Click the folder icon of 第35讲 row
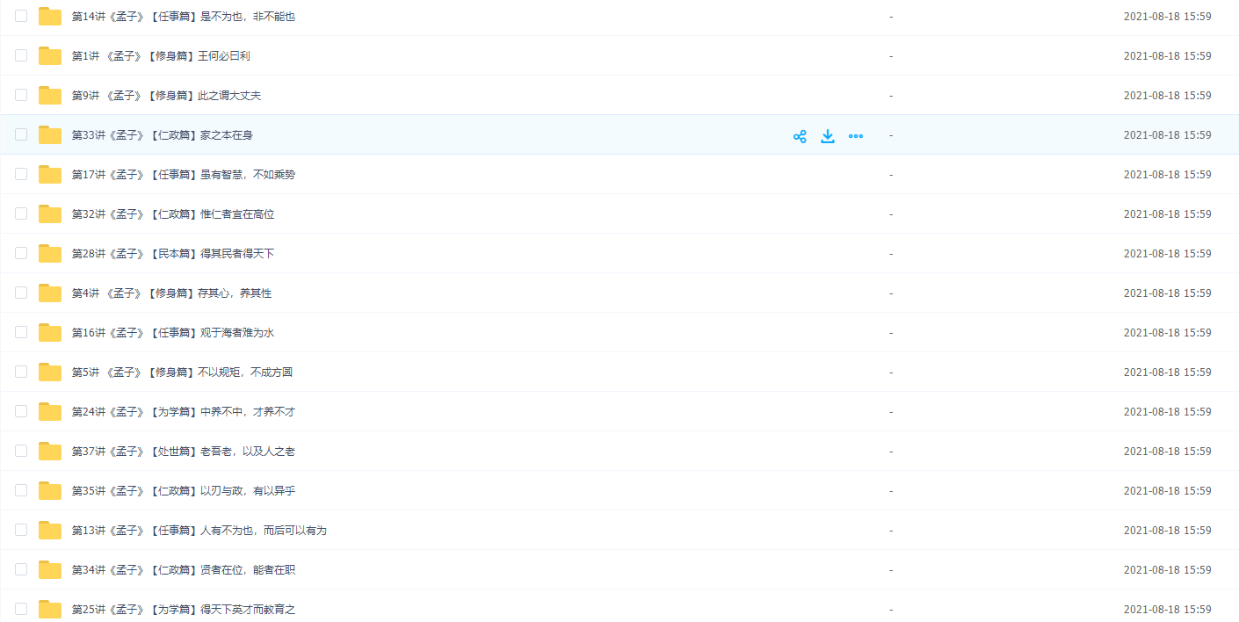Image resolution: width=1239 pixels, height=622 pixels. 50,491
